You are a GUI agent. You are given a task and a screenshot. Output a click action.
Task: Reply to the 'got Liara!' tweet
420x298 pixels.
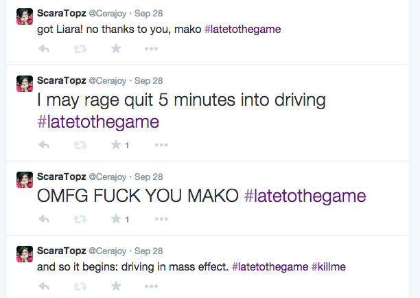(x=45, y=49)
